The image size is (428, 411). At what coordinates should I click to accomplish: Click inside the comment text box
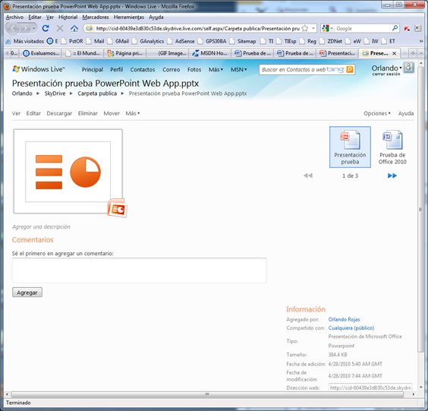click(x=139, y=270)
